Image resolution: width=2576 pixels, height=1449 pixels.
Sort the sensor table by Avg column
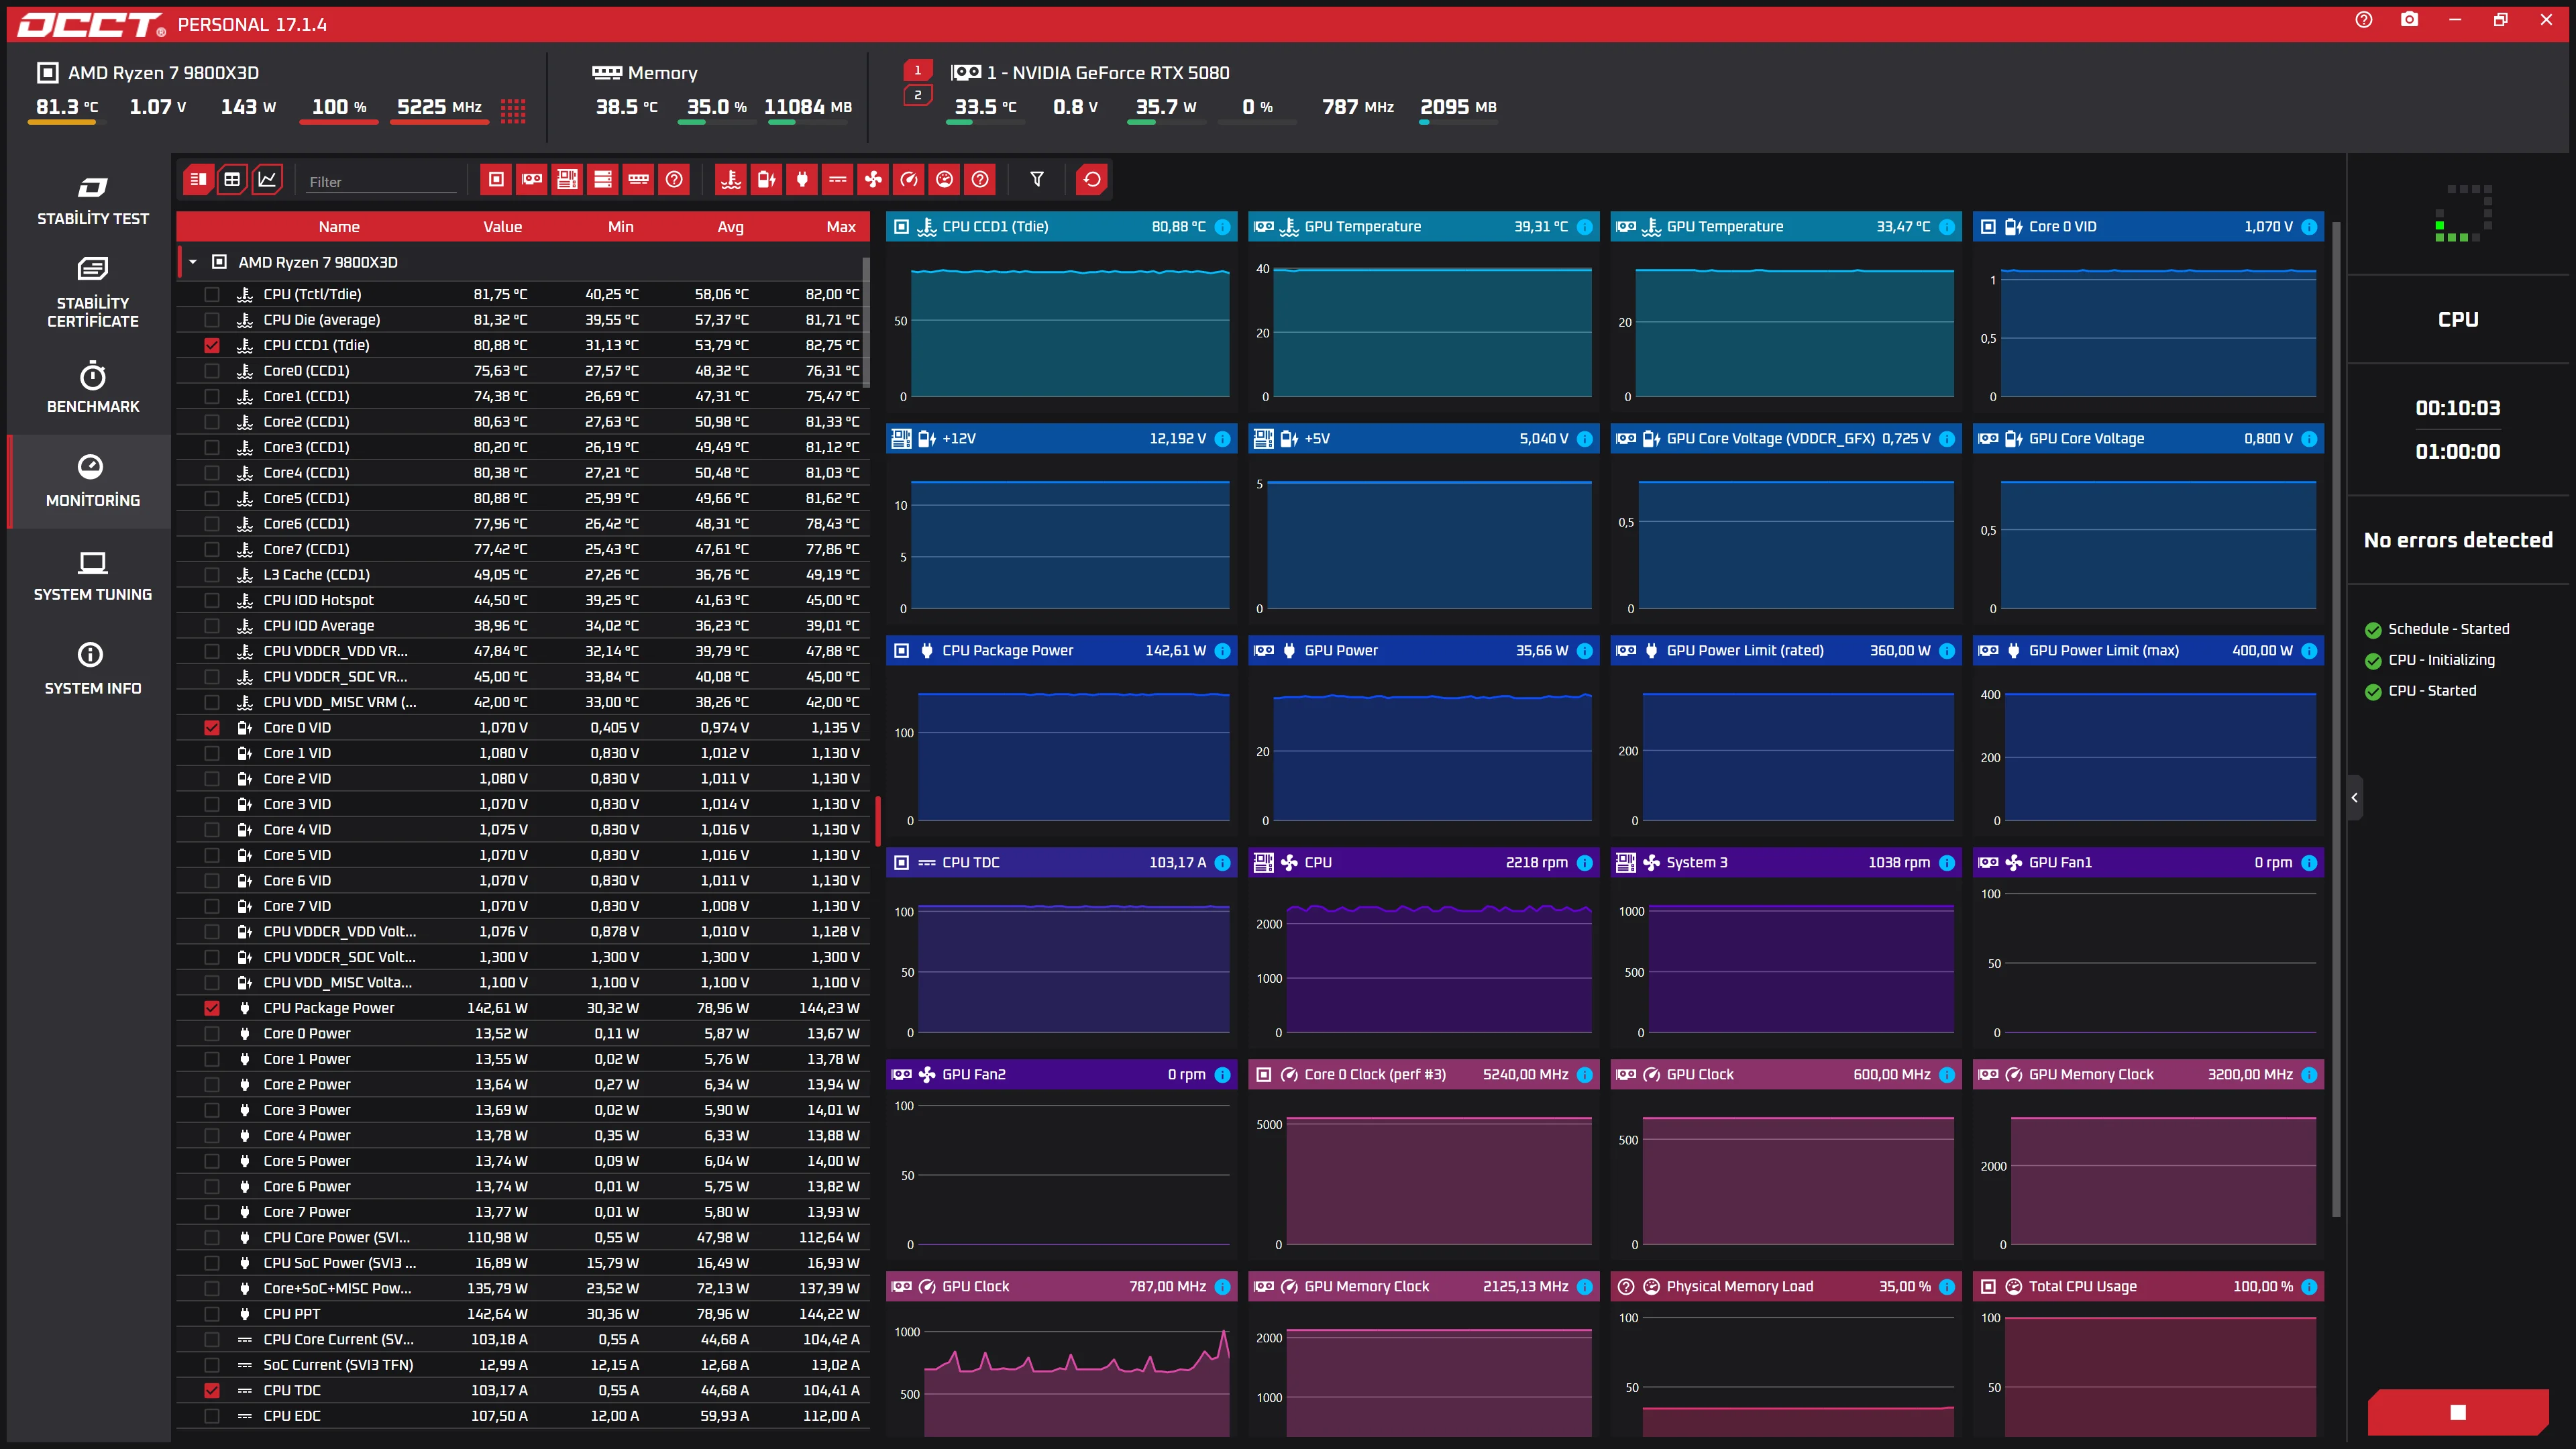731,227
